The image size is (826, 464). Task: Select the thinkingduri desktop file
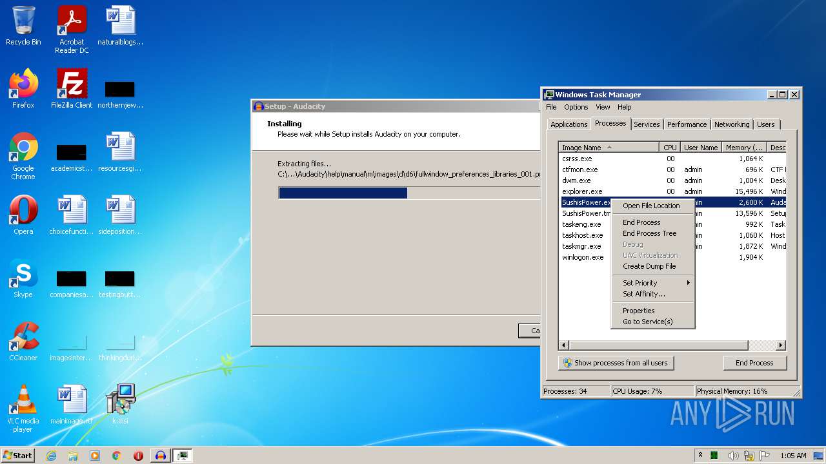(120, 348)
